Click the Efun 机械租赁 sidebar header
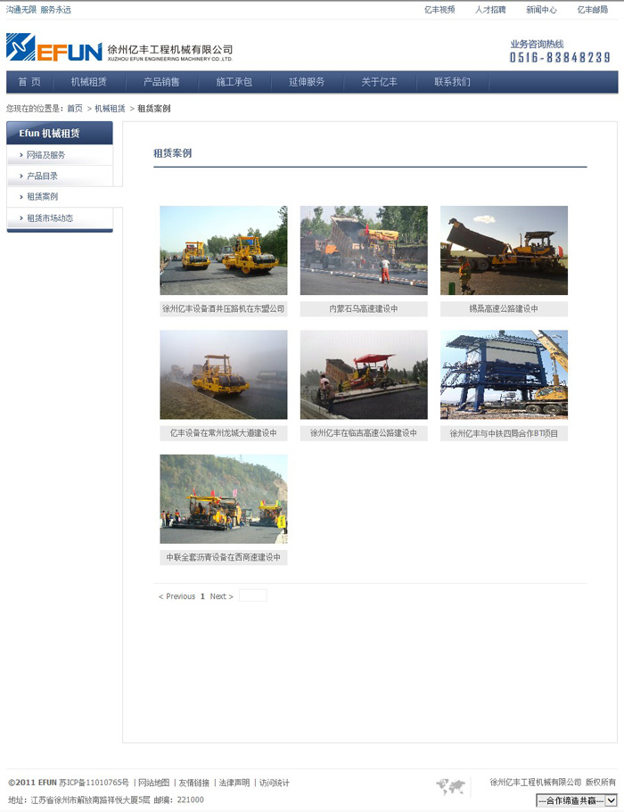This screenshot has height=812, width=624. pos(60,133)
